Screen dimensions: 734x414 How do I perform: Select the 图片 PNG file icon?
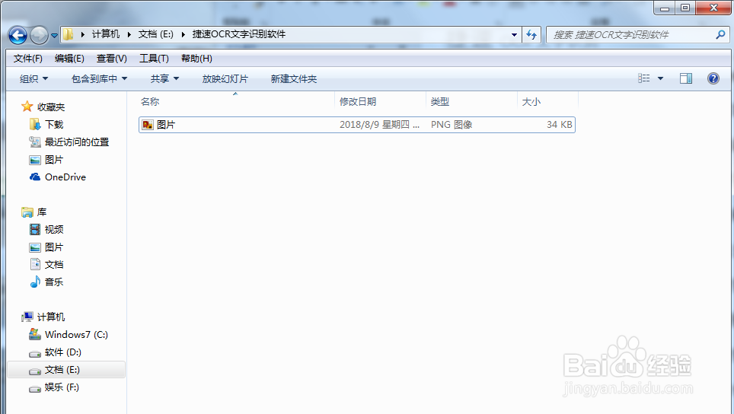tap(148, 125)
